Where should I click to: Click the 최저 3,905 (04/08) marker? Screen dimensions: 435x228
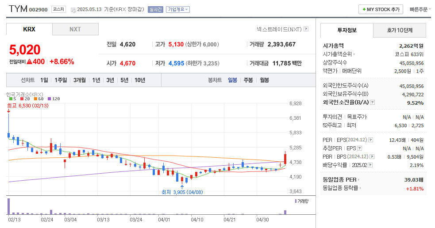[182, 192]
